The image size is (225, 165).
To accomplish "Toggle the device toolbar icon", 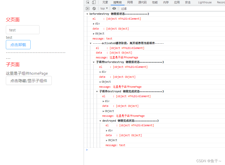I will pyautogui.click(x=94, y=3).
